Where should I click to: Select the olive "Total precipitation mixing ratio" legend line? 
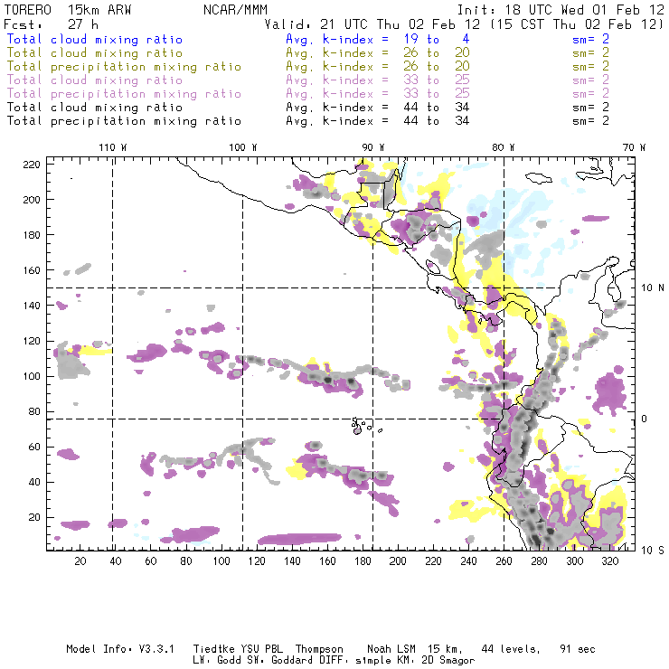(x=124, y=67)
